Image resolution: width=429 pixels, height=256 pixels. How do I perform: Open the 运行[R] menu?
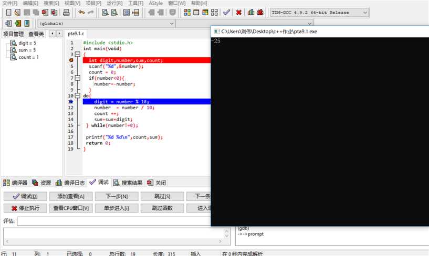point(114,3)
